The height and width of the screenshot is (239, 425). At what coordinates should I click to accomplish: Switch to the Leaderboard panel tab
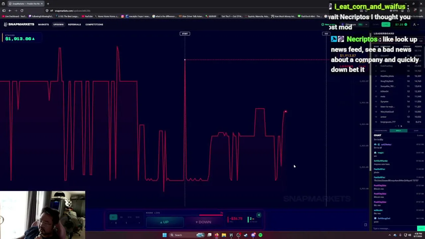381,130
